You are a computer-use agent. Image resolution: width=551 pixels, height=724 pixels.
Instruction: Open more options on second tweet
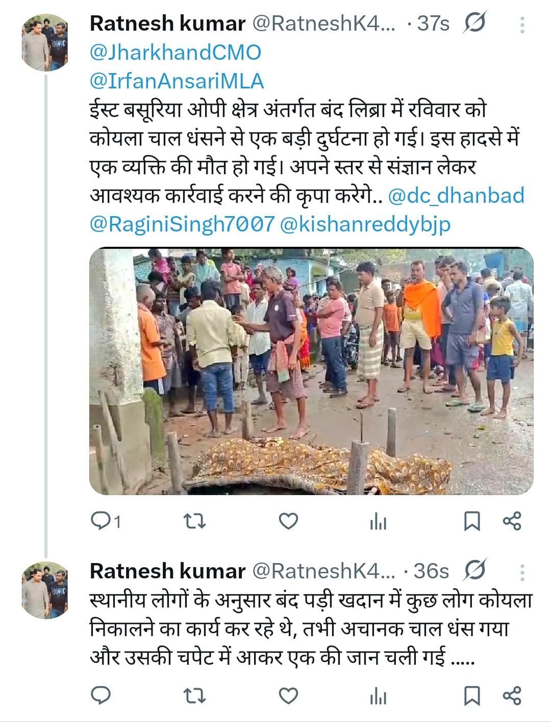(522, 573)
